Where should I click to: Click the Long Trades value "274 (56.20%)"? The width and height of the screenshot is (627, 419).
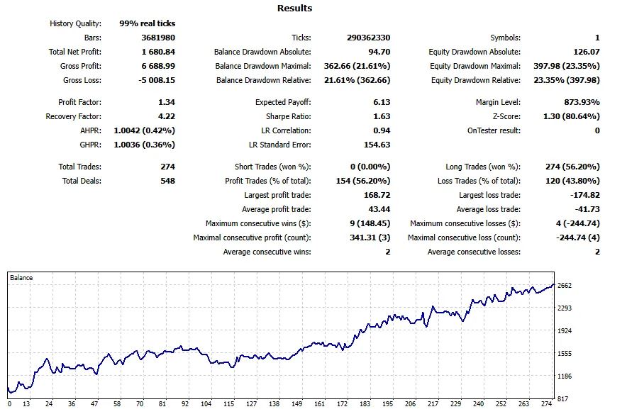572,167
